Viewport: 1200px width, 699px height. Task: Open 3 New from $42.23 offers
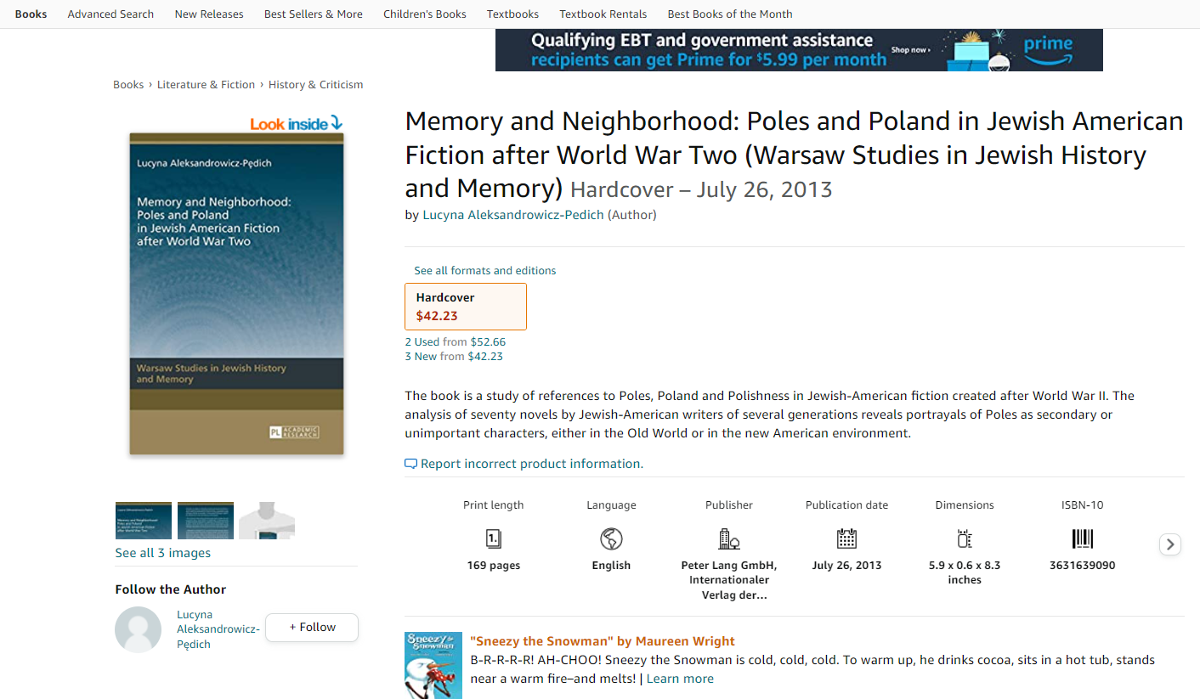[x=454, y=357]
